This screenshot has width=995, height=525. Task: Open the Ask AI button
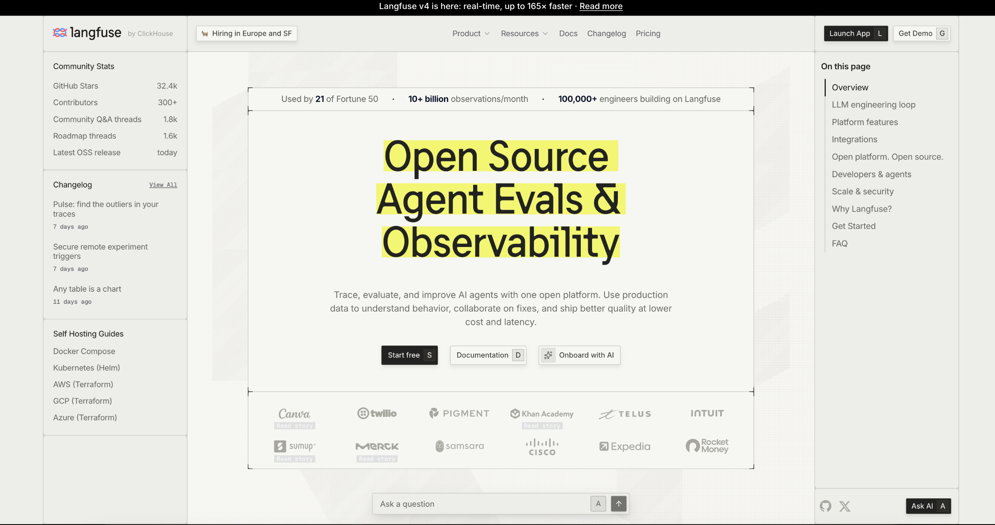(x=928, y=506)
